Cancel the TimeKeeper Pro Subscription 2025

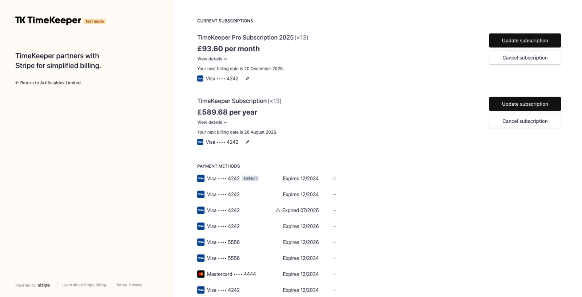pos(525,58)
